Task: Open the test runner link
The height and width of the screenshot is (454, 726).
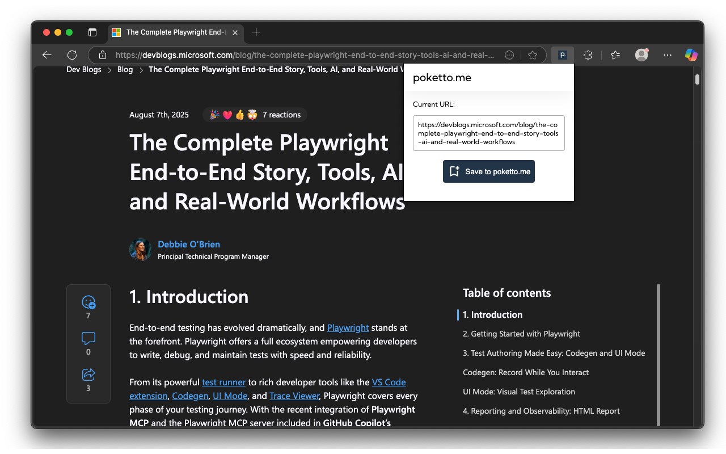Action: point(224,382)
